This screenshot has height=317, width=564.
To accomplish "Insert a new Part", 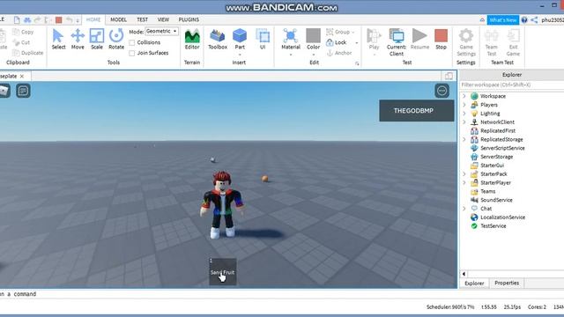I will 240,38.
